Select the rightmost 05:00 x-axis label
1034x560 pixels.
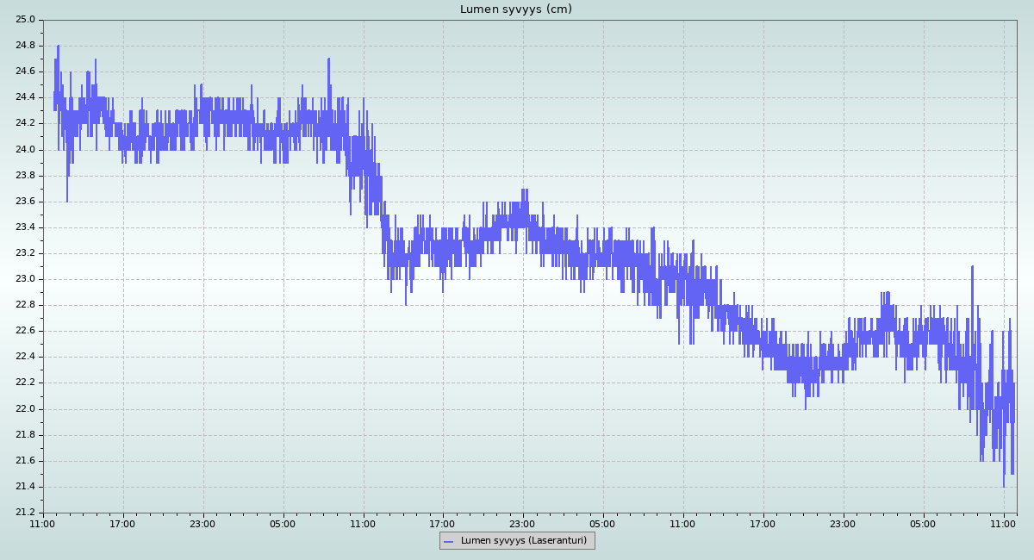(924, 523)
